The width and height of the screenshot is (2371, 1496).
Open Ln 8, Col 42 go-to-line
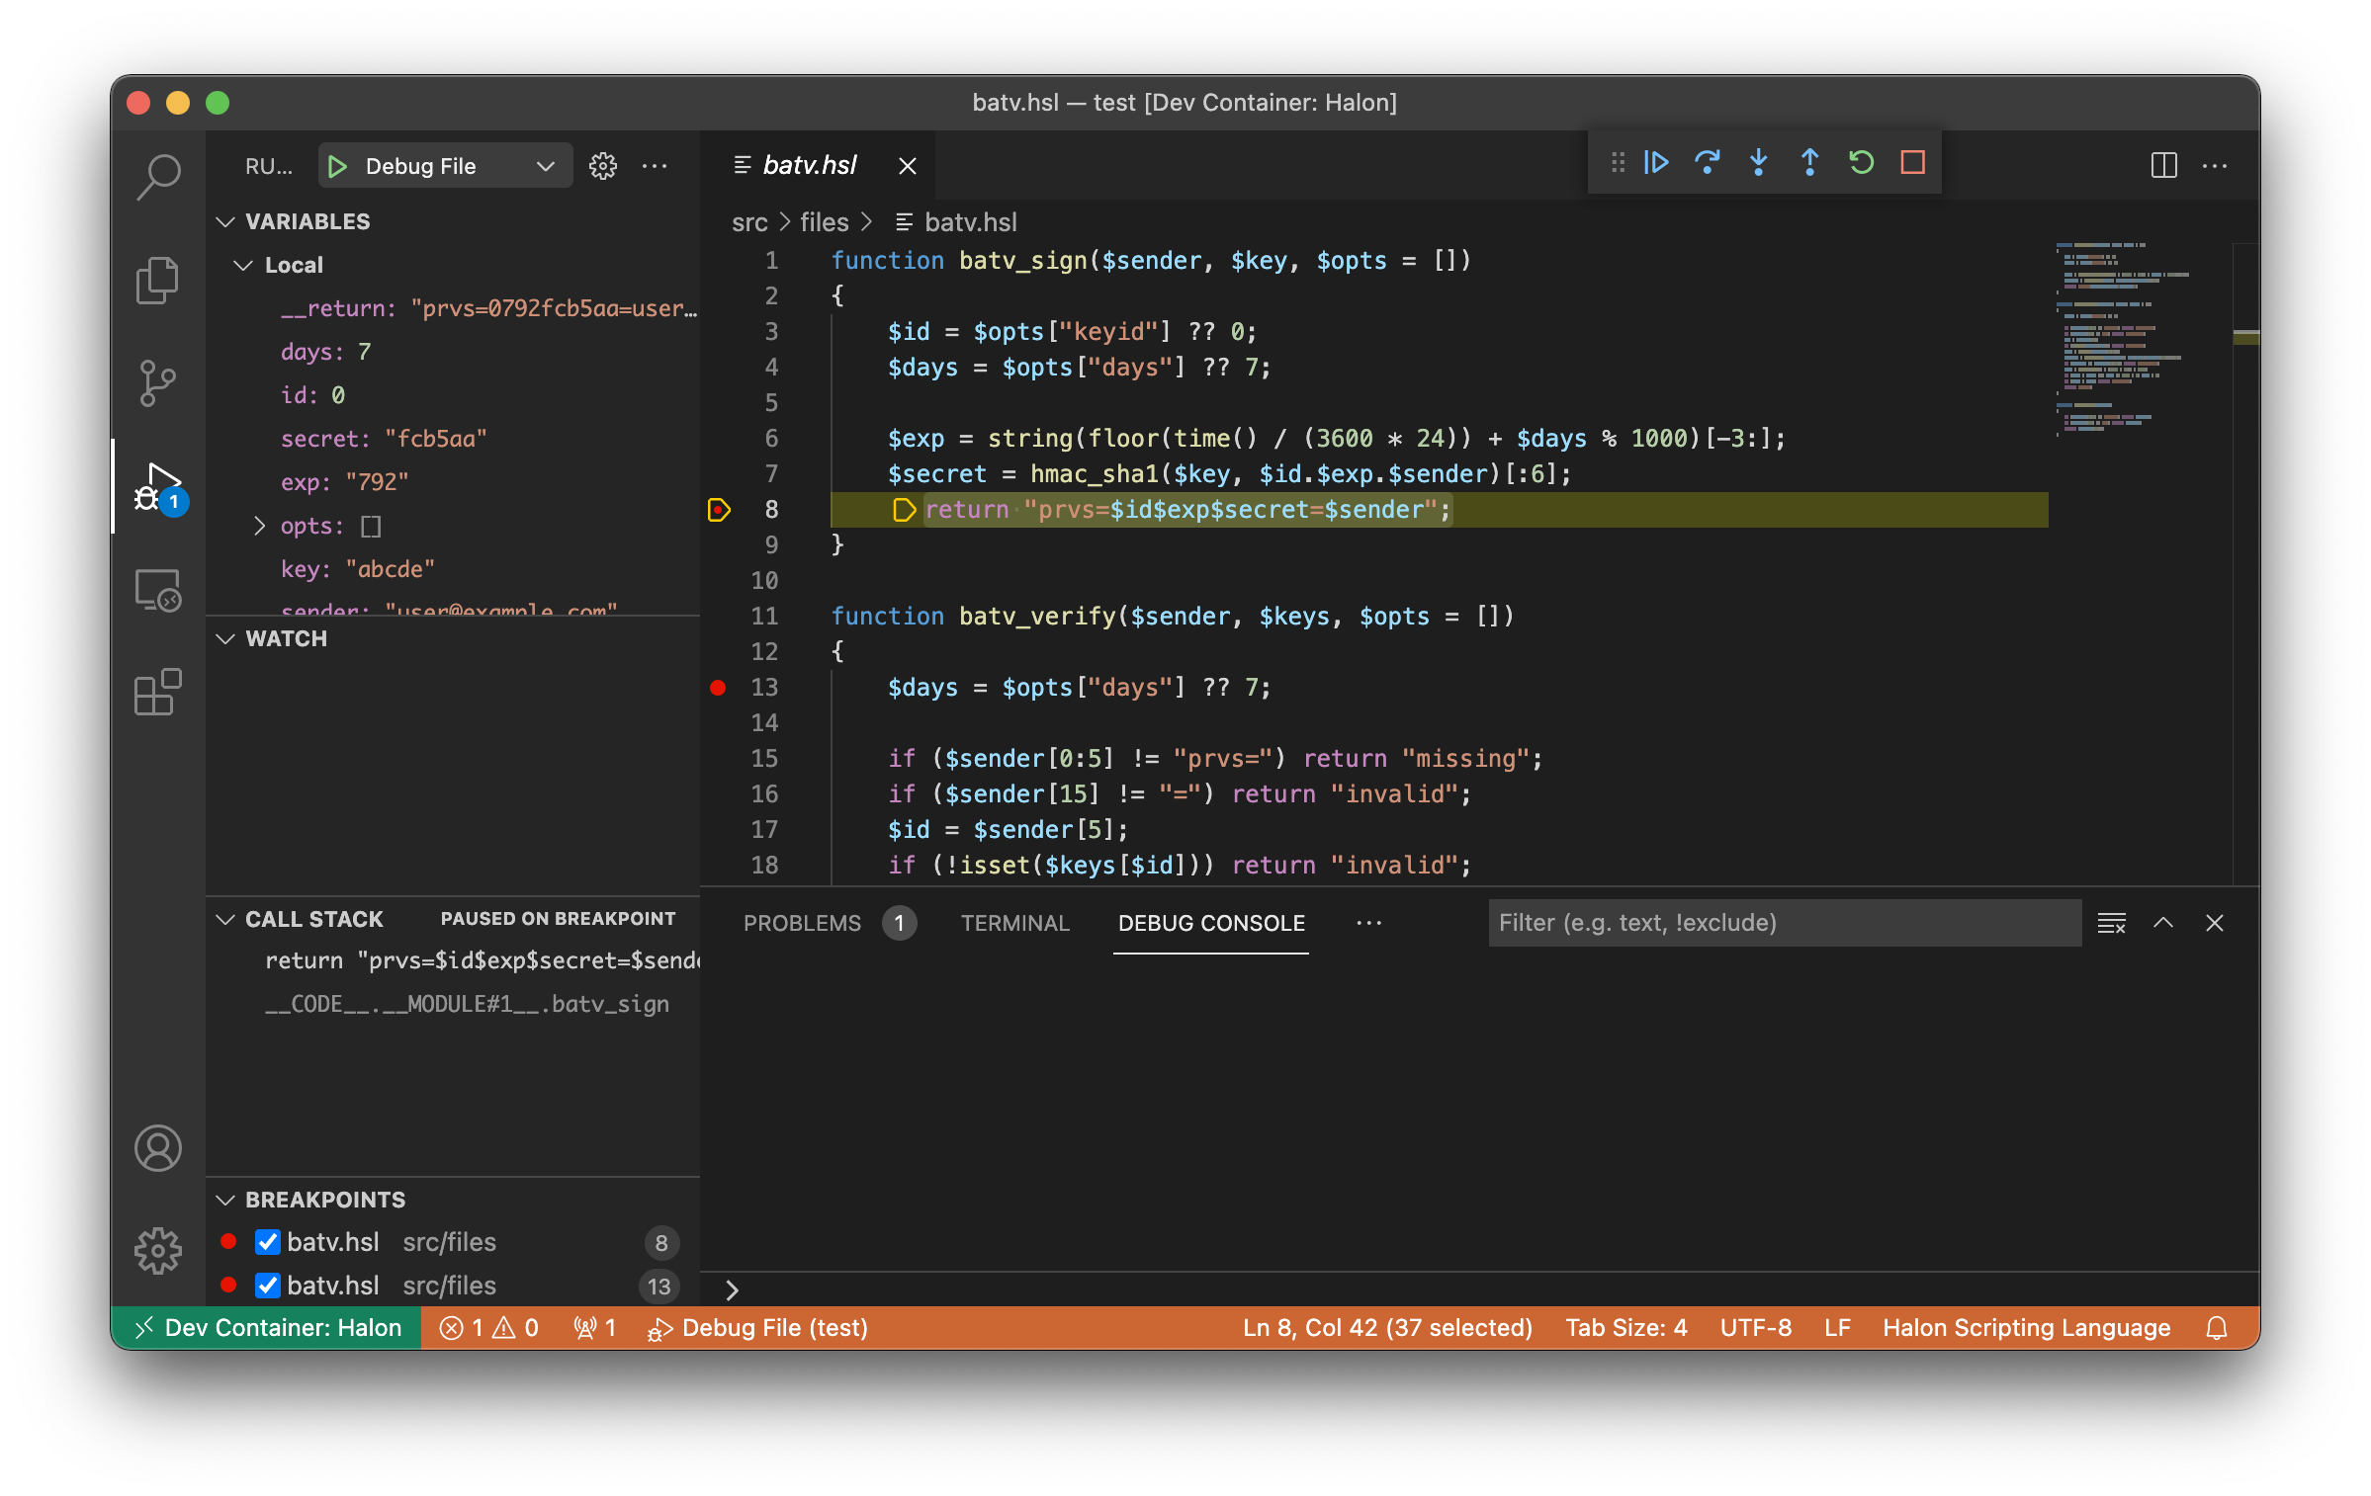1387,1328
